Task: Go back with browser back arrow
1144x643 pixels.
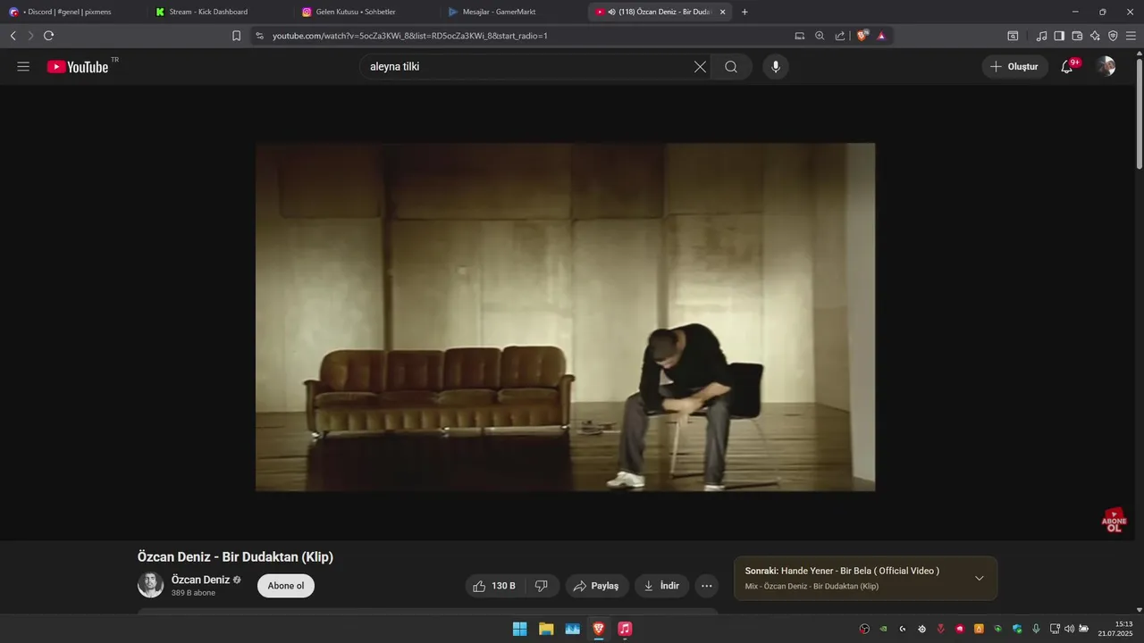Action: point(13,36)
